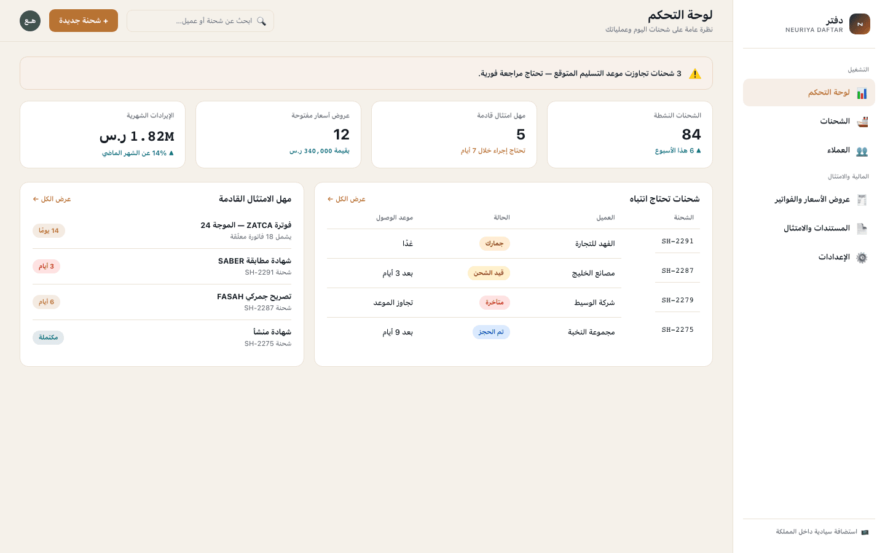
Task: Click the شحنة جديدة button
Action: [x=84, y=21]
